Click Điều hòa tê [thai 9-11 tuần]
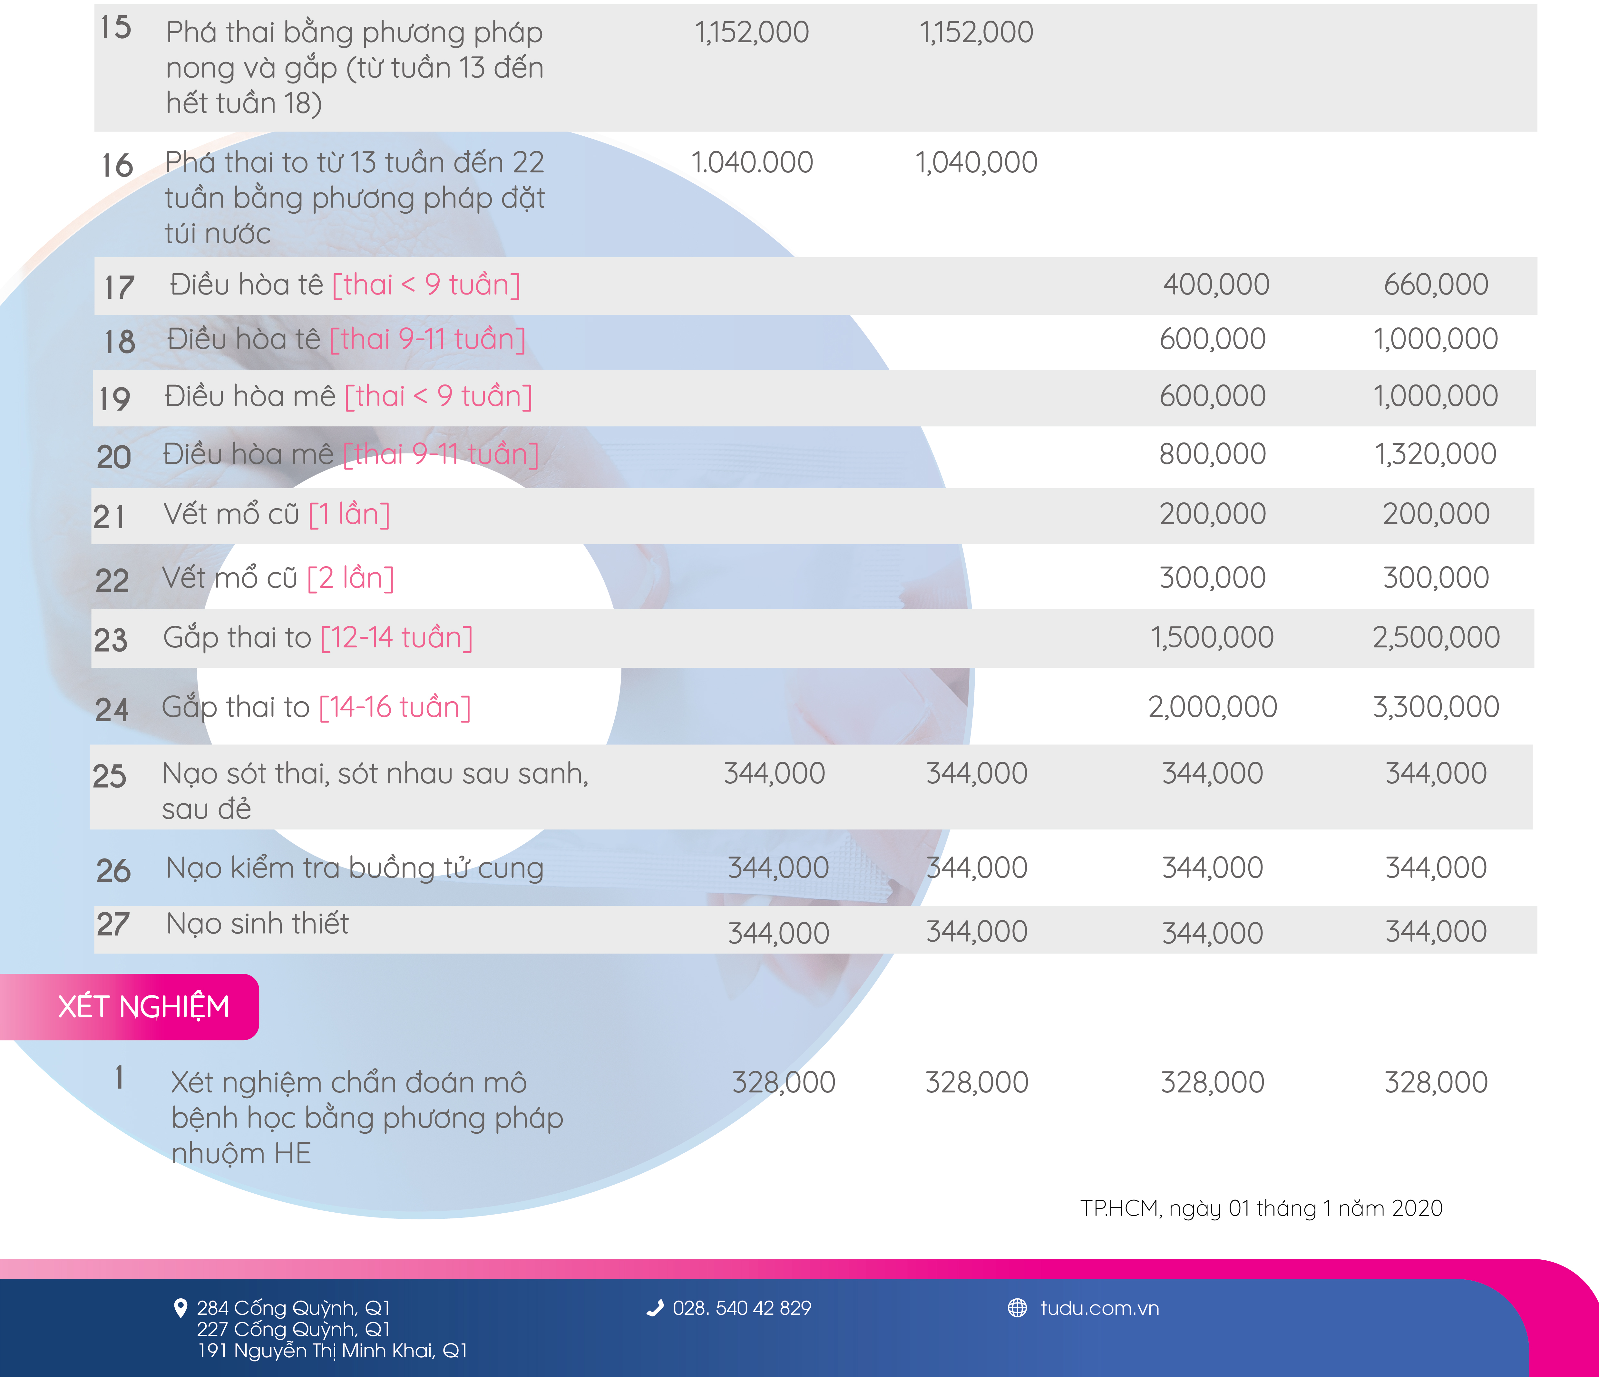 (346, 339)
